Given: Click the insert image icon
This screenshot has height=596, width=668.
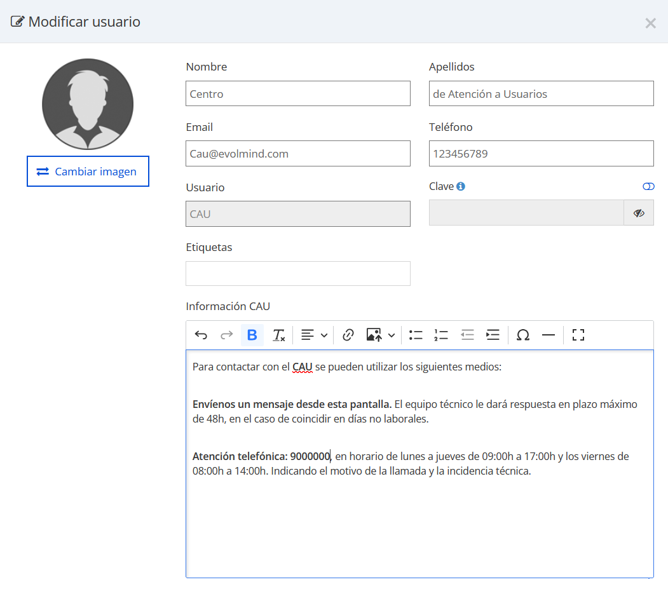Looking at the screenshot, I should pos(374,335).
